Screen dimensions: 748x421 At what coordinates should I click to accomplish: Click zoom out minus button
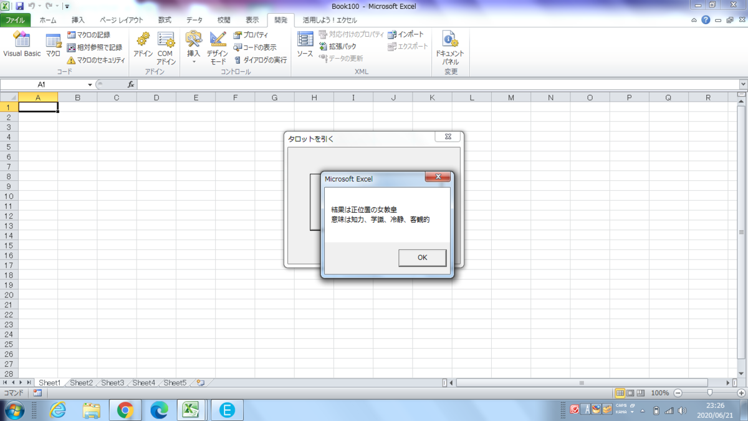pos(678,393)
